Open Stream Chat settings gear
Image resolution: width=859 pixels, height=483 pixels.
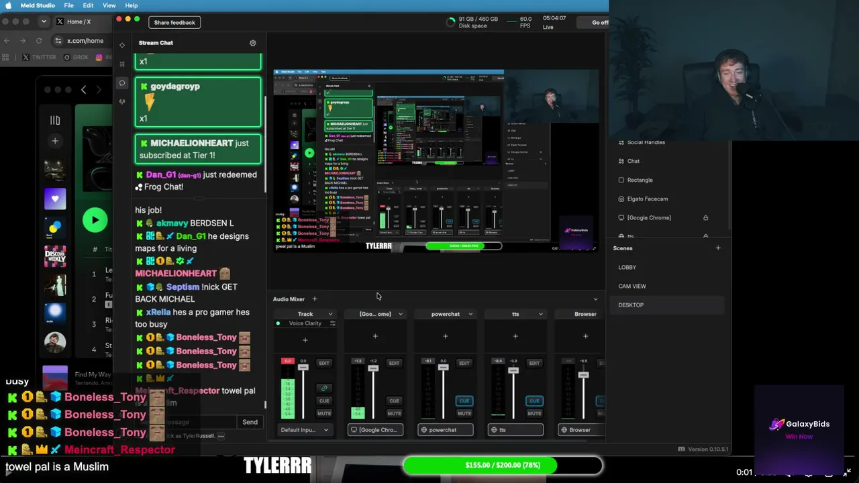click(x=253, y=43)
